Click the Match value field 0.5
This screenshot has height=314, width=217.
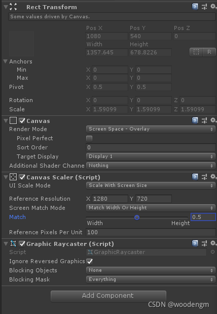[x=203, y=217]
